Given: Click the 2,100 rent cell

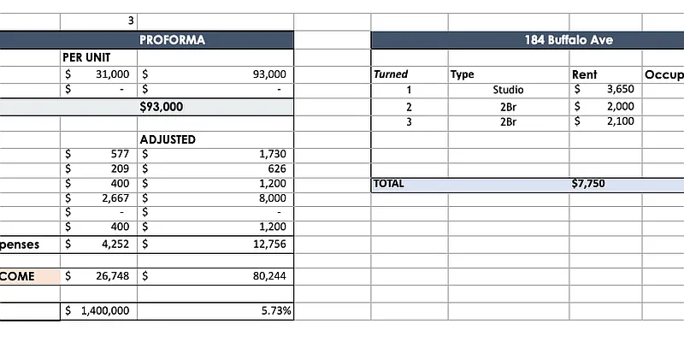Looking at the screenshot, I should point(620,121).
